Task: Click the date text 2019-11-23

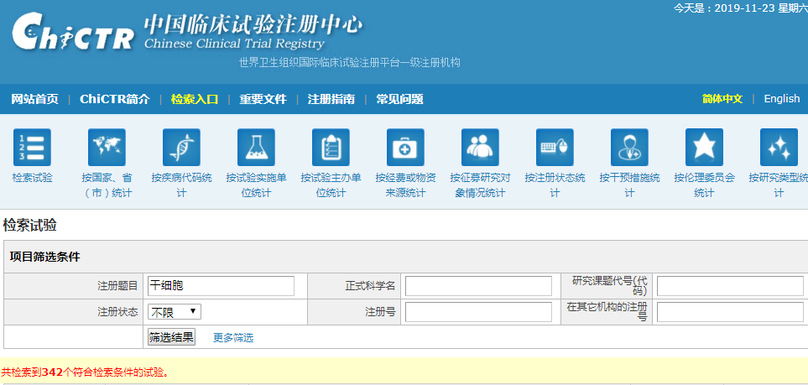Action: click(743, 8)
